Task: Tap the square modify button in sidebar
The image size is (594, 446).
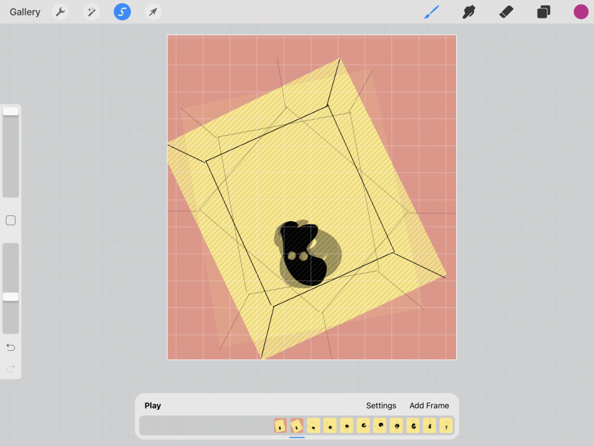Action: [x=11, y=221]
